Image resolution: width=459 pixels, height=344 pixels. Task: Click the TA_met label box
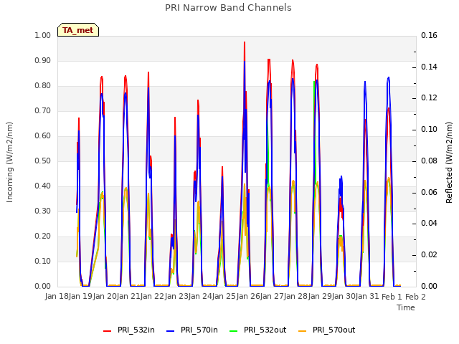78,30
